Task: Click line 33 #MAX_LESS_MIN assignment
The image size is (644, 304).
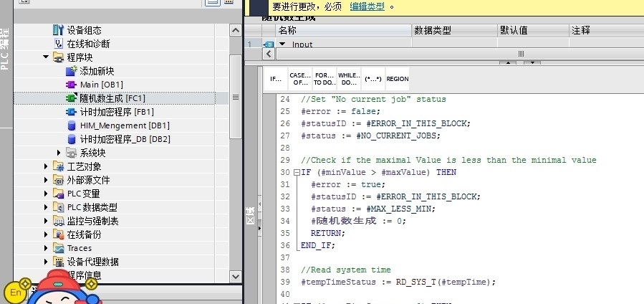Action: point(373,209)
